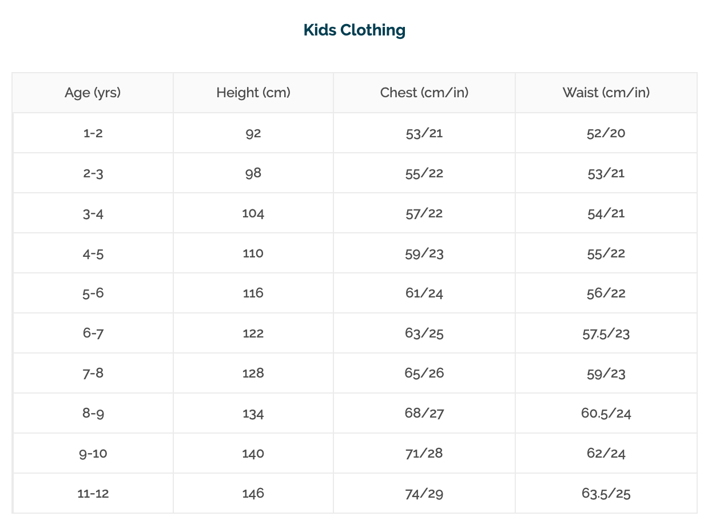
Task: Select the 6-7 age cell
Action: (x=93, y=333)
